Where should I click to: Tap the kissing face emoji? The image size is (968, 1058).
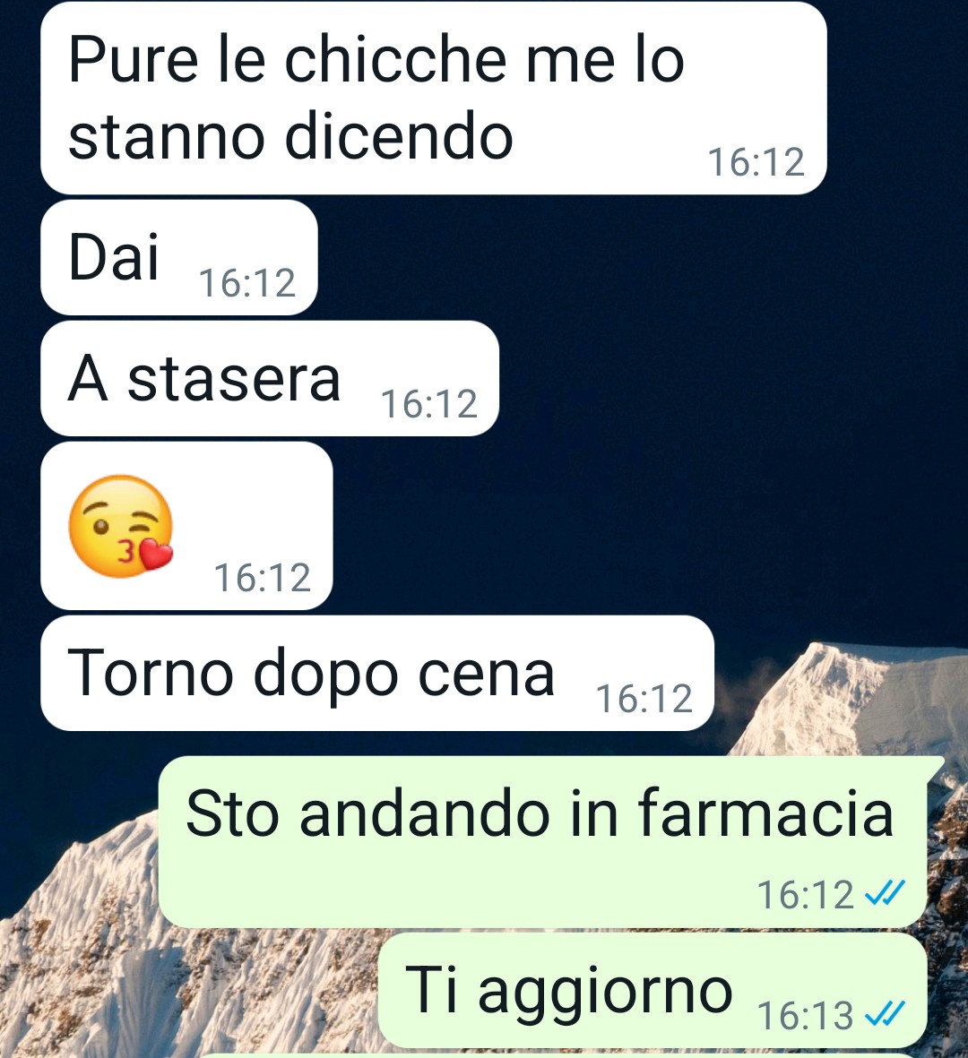tap(120, 526)
